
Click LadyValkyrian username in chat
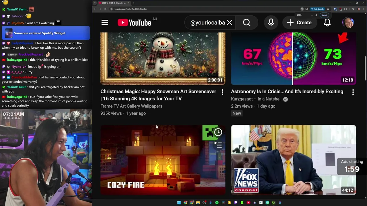coord(22,43)
